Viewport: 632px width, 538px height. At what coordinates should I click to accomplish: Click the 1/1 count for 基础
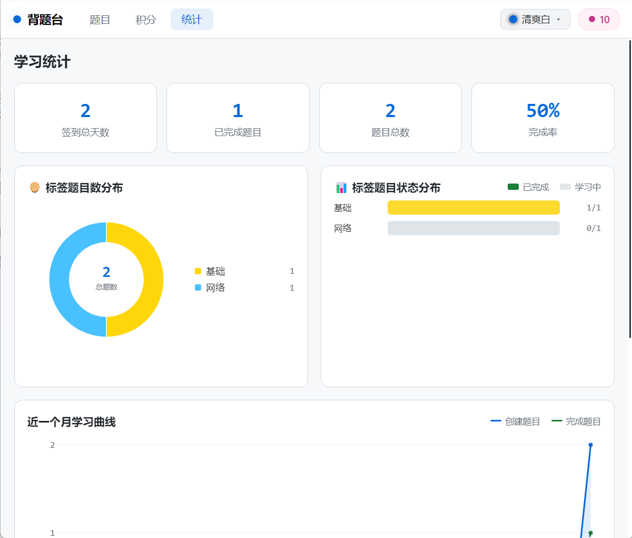594,208
